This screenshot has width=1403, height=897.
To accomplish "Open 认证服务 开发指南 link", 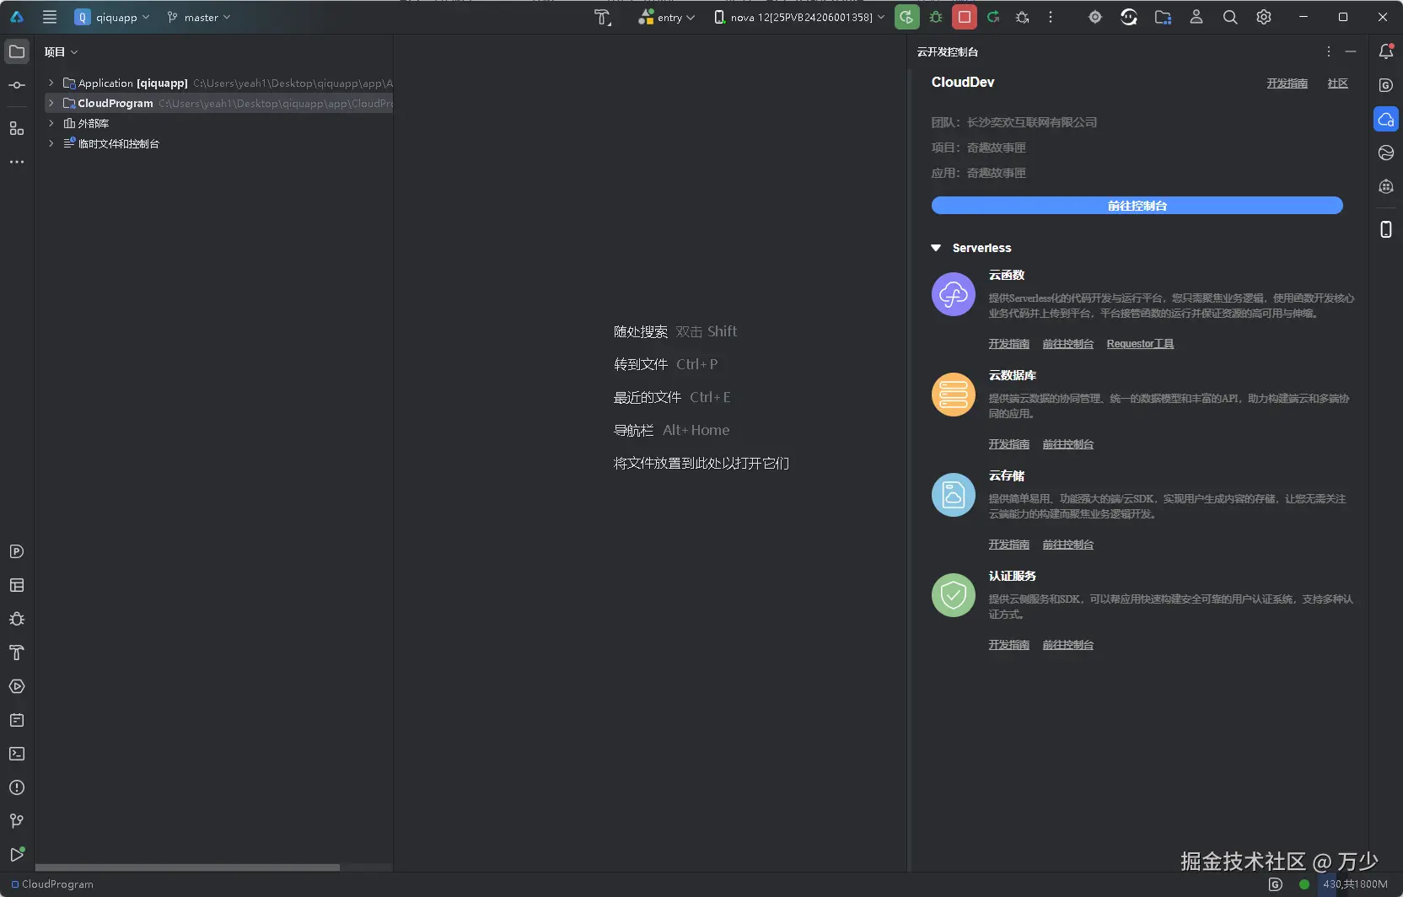I will coord(1009,645).
